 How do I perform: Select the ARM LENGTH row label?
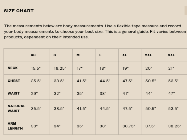click(x=15, y=126)
